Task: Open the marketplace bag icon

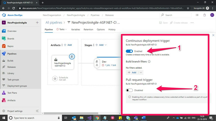Action: [205, 15]
